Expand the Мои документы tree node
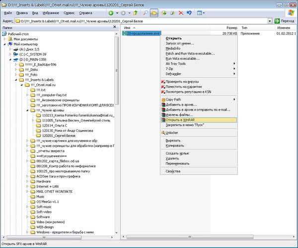Image resolution: width=298 pixels, height=248 pixels. [x=4, y=39]
